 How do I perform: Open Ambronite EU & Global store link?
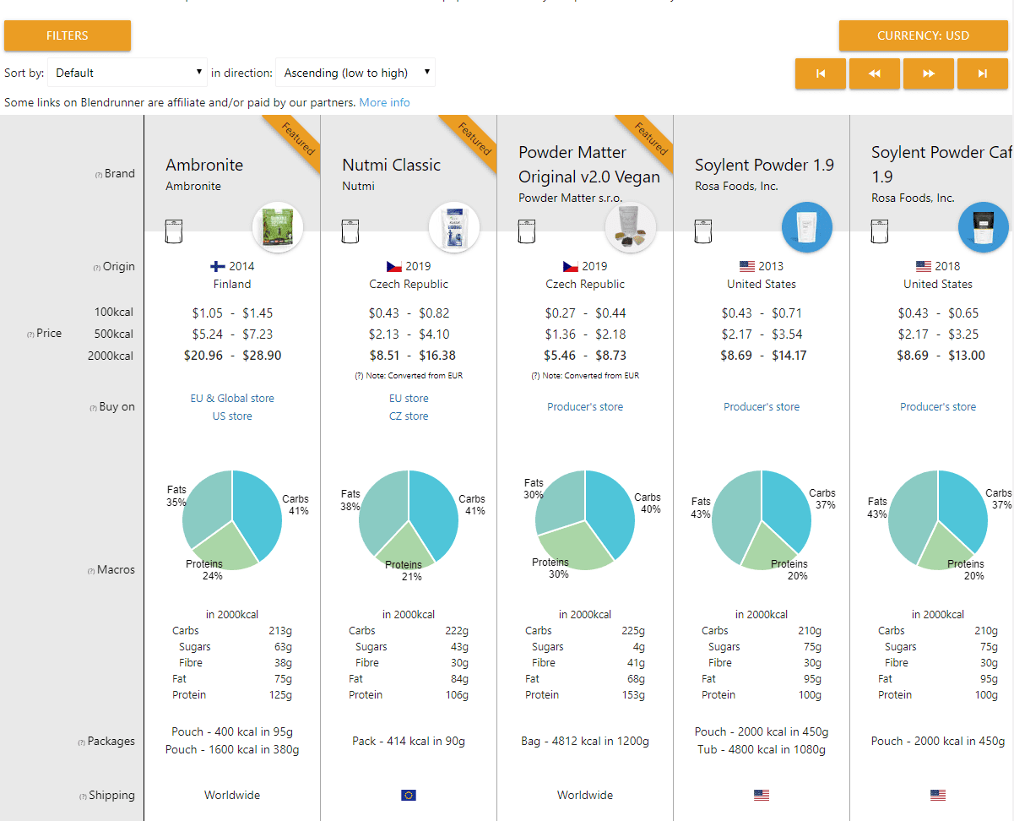tap(232, 398)
